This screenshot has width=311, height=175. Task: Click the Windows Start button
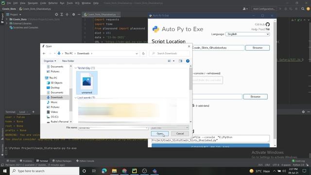point(5,171)
